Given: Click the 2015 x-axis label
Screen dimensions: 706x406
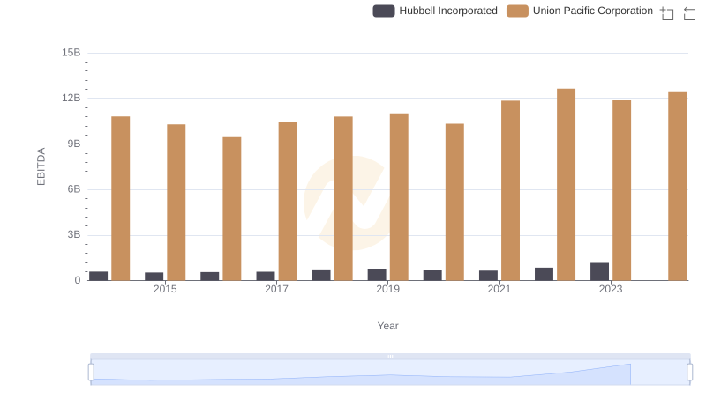Looking at the screenshot, I should 165,289.
